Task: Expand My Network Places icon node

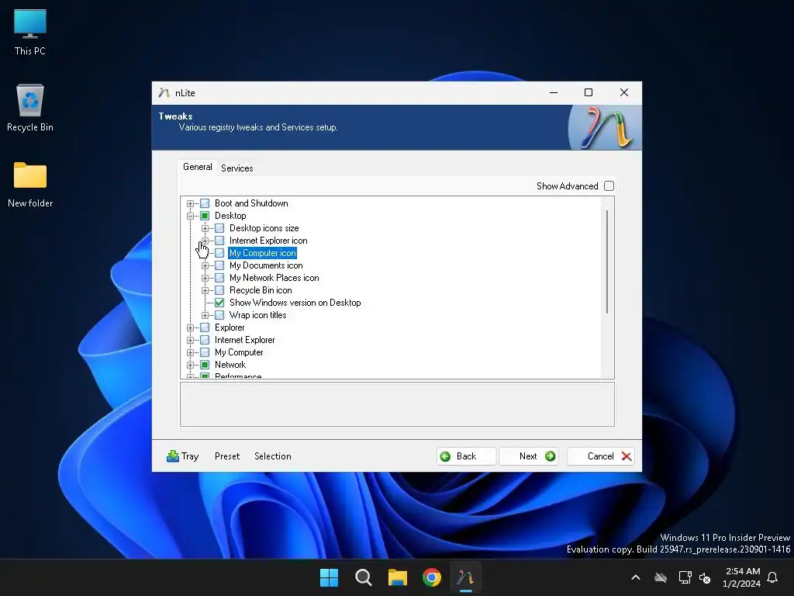Action: tap(205, 279)
